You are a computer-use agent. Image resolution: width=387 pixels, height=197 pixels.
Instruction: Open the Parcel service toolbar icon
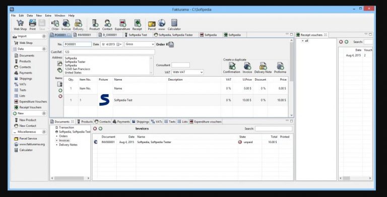click(x=152, y=25)
